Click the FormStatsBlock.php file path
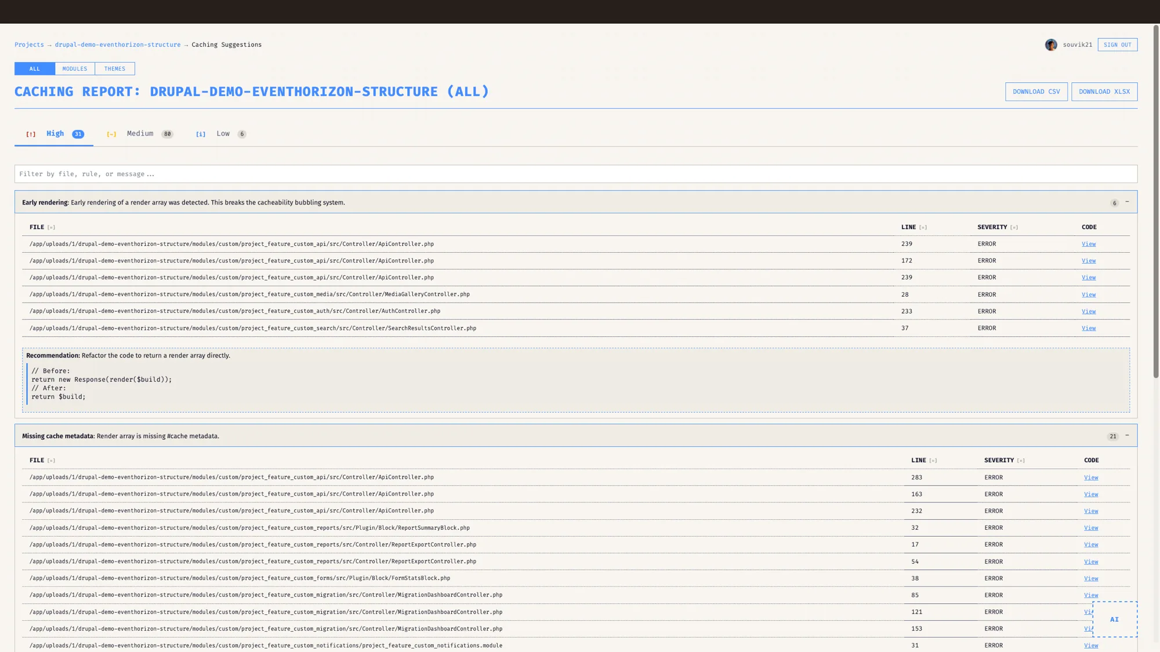This screenshot has height=652, width=1160. (x=240, y=578)
